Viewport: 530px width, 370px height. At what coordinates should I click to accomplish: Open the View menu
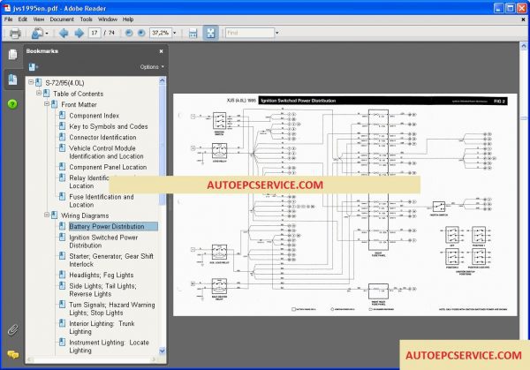click(x=39, y=19)
